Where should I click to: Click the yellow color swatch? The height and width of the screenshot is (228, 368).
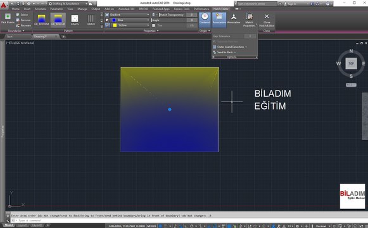(x=115, y=25)
